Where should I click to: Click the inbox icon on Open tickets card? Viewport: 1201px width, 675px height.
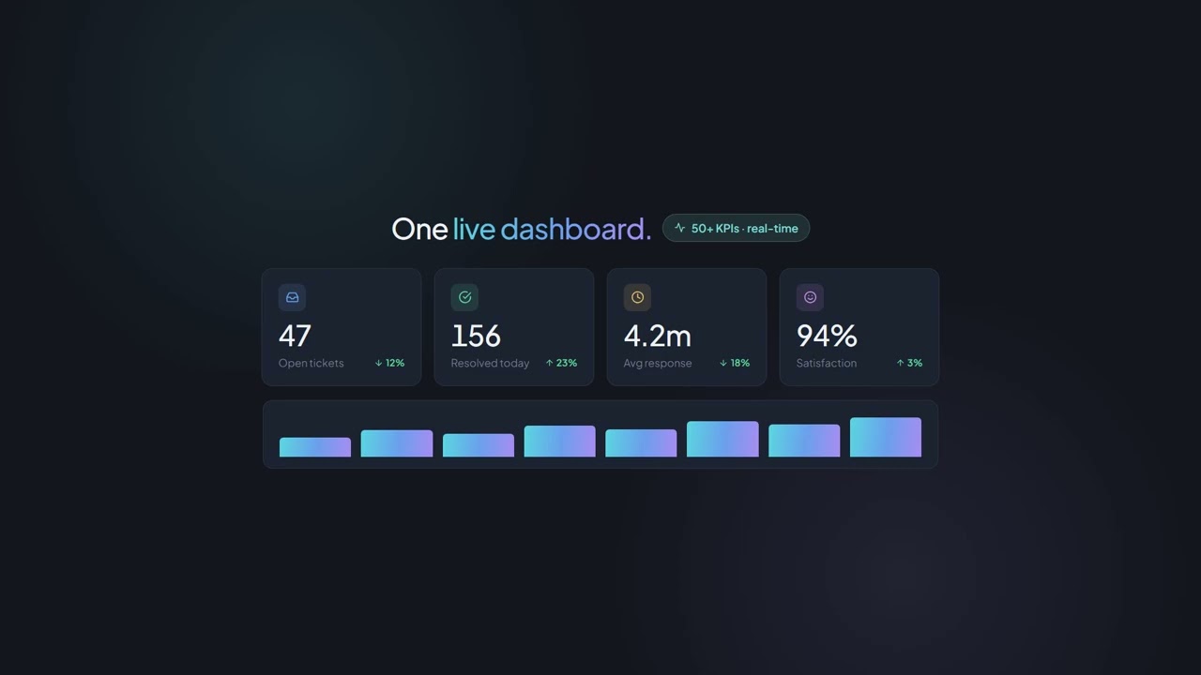(x=292, y=297)
